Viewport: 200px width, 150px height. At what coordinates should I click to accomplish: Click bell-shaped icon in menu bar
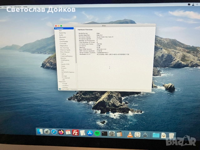[x=189, y=4]
